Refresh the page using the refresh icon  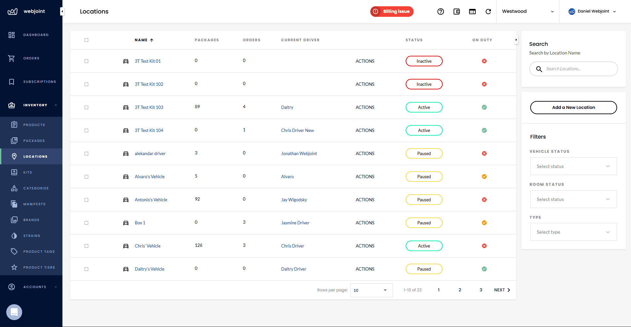point(489,11)
